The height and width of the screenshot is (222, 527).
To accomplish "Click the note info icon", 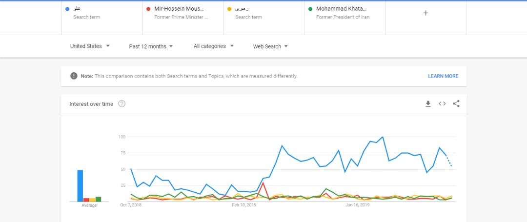I will (74, 76).
